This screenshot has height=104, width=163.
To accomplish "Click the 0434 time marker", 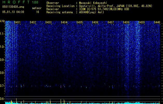I will pyautogui.click(x=64, y=22).
